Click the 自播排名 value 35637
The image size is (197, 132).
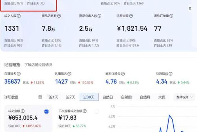pyautogui.click(x=12, y=82)
